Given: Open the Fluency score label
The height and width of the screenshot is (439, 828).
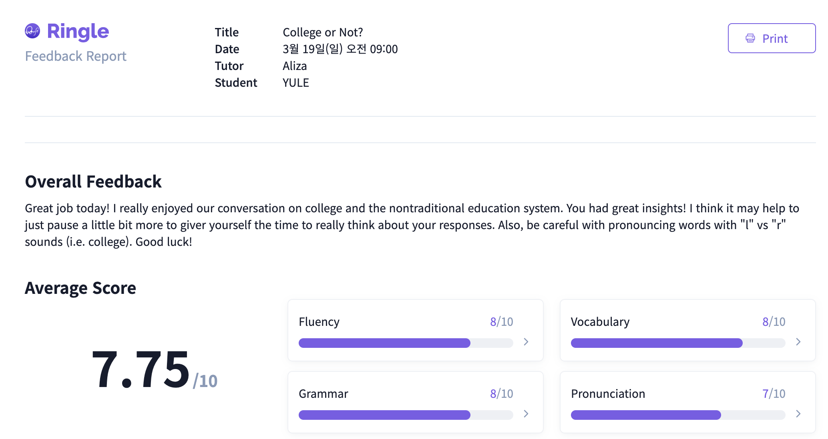Looking at the screenshot, I should pyautogui.click(x=319, y=322).
